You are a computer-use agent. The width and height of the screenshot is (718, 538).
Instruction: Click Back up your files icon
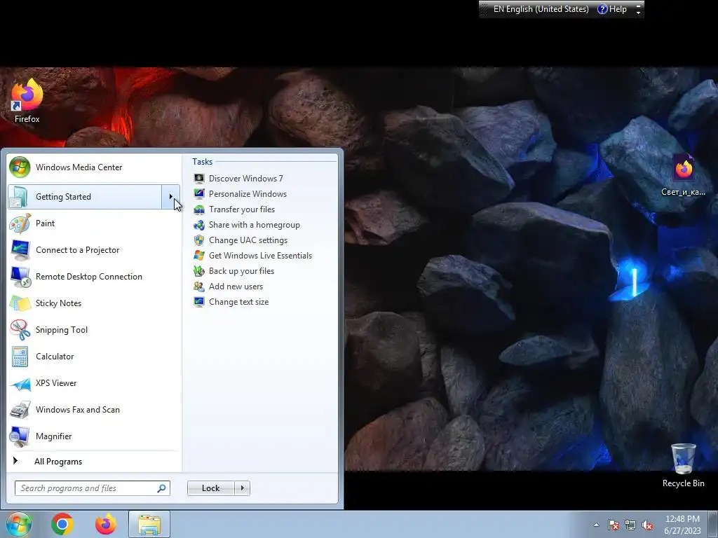pyautogui.click(x=198, y=271)
